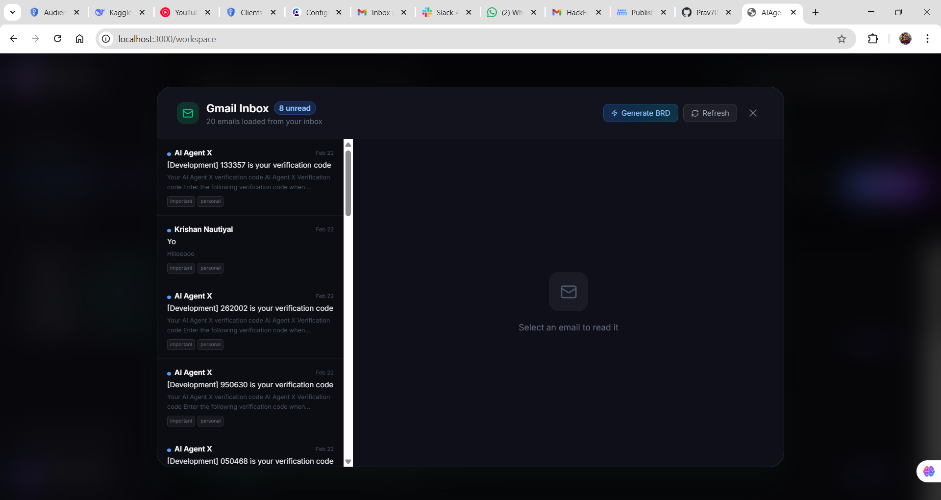Click the site info icon in the address bar

106,39
